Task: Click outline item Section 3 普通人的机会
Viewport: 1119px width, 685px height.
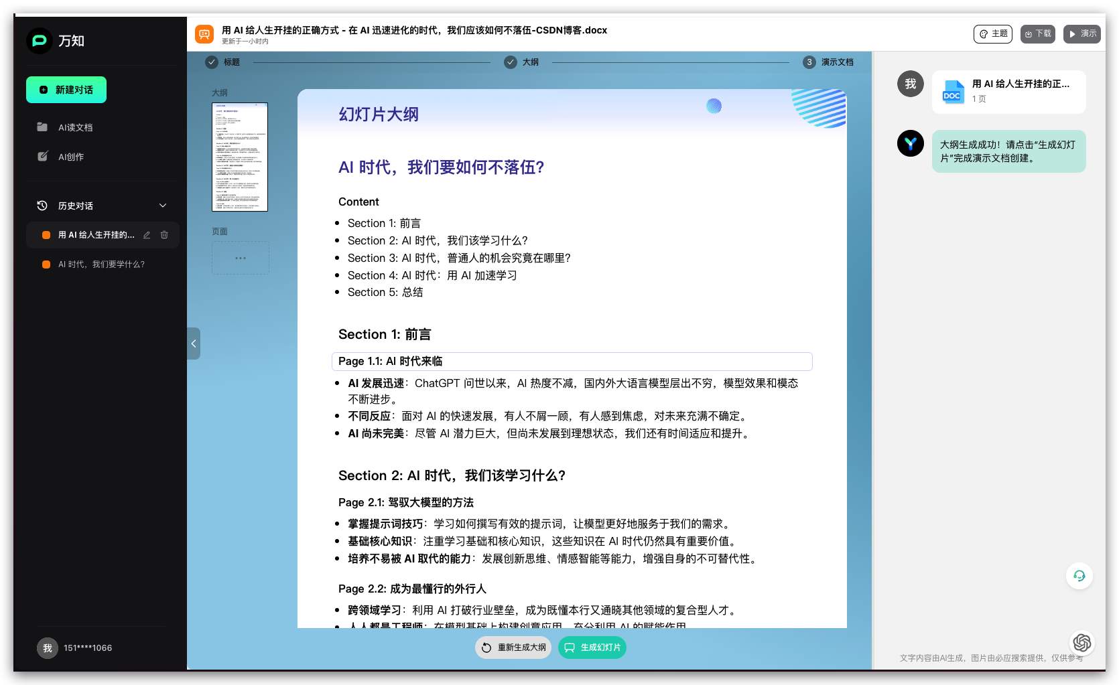Action: [x=459, y=258]
